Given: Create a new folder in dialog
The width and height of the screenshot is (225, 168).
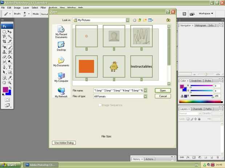Looking at the screenshot, I should 145,20.
